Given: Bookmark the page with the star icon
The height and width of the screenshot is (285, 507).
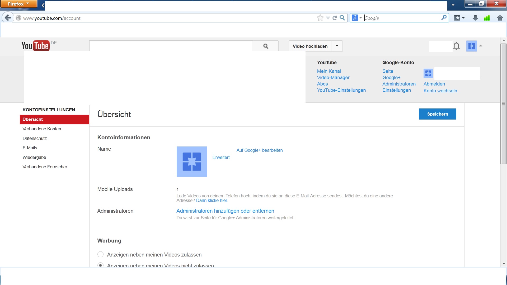Looking at the screenshot, I should click(320, 18).
